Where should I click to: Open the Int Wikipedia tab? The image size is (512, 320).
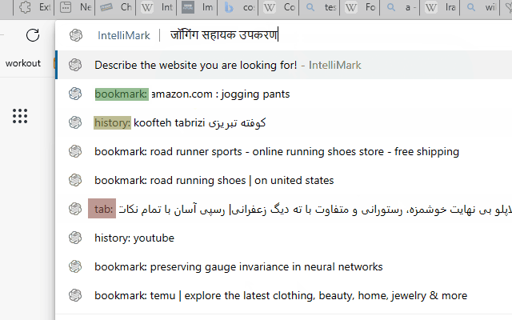point(157,7)
